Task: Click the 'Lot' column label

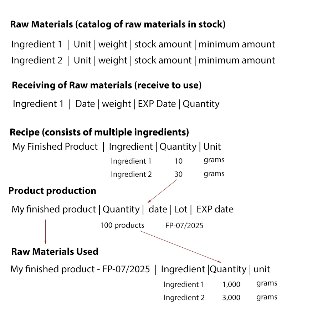Action: click(x=180, y=210)
